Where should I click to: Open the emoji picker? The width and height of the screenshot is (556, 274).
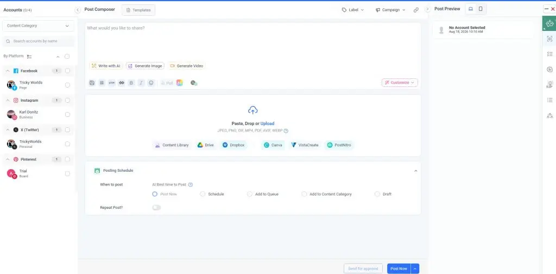(151, 83)
